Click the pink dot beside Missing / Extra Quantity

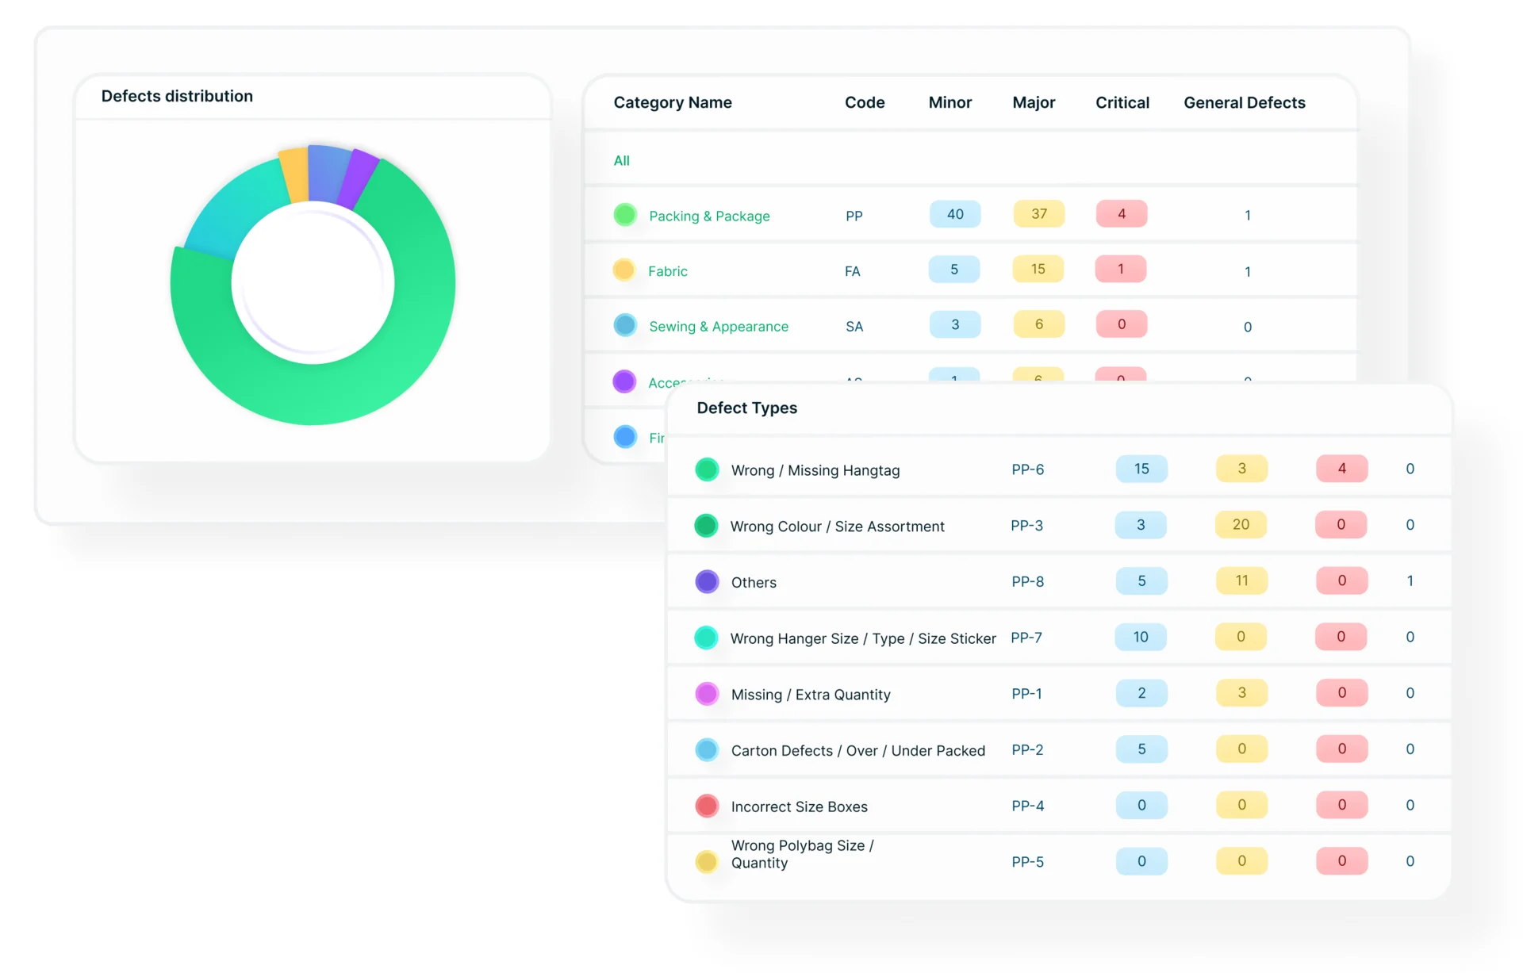tap(707, 694)
